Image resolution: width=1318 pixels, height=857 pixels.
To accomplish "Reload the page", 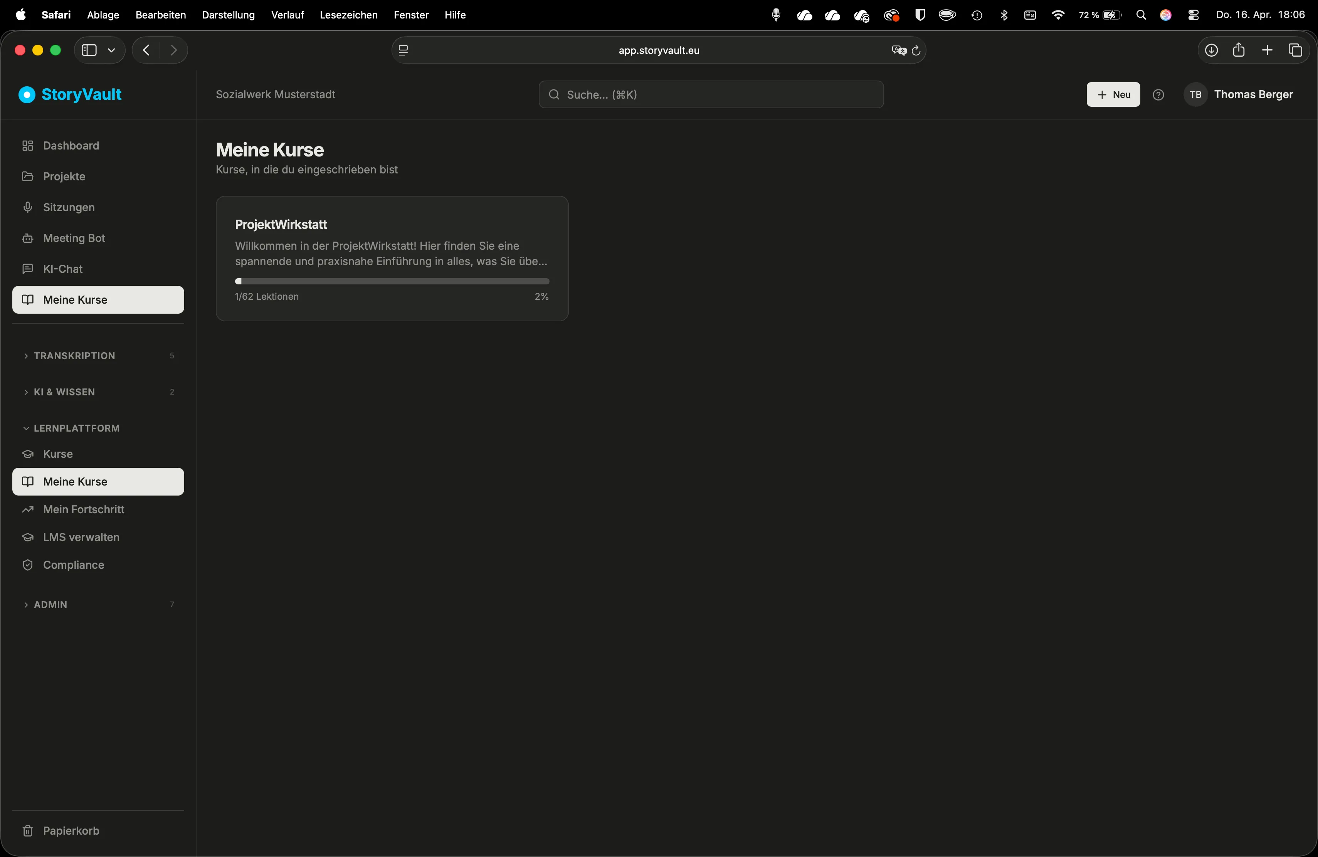I will coord(916,50).
